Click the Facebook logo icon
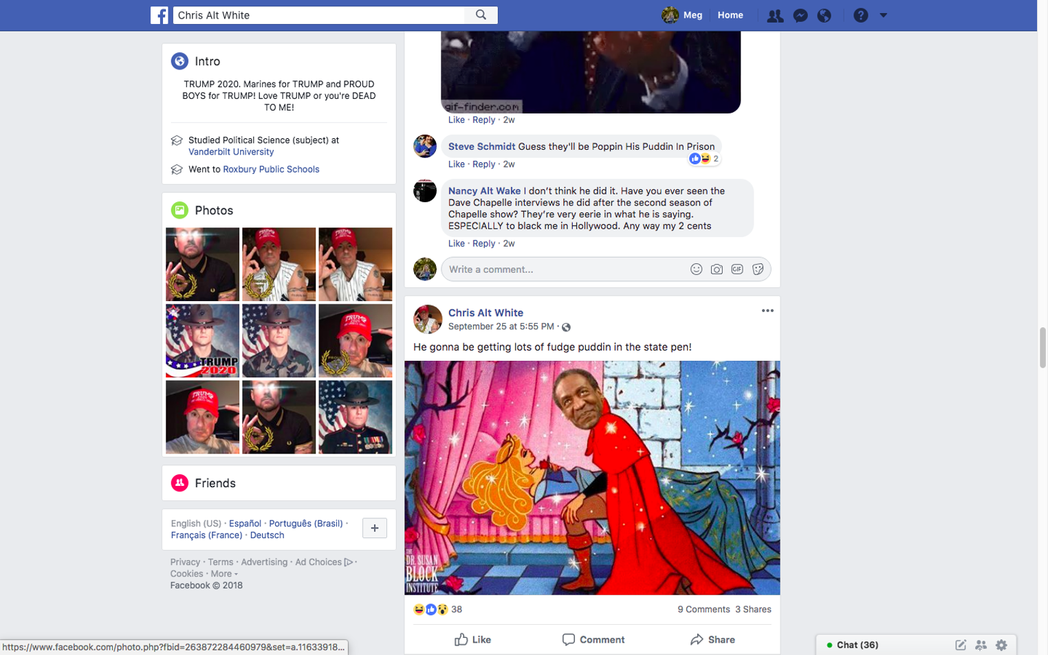This screenshot has width=1048, height=655. (159, 15)
